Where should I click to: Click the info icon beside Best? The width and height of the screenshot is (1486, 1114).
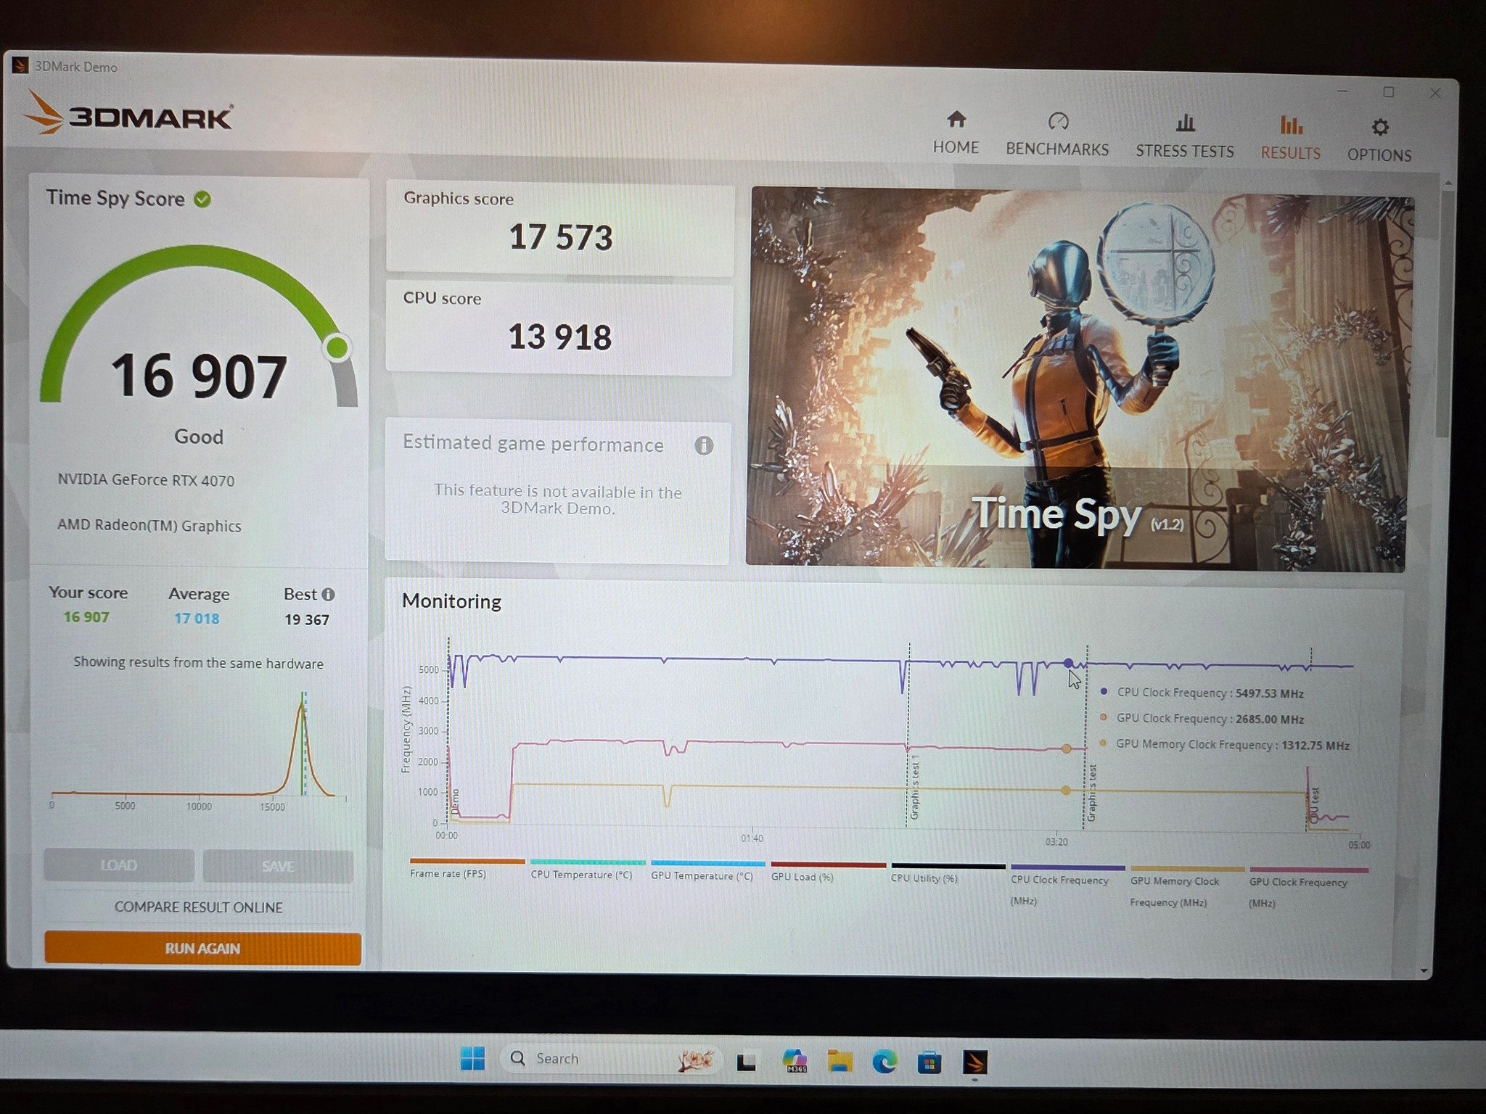328,595
